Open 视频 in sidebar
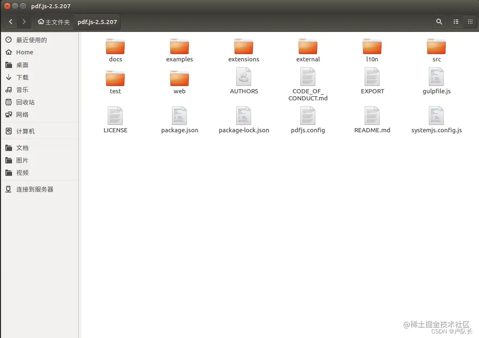The image size is (479, 338). click(x=40, y=173)
